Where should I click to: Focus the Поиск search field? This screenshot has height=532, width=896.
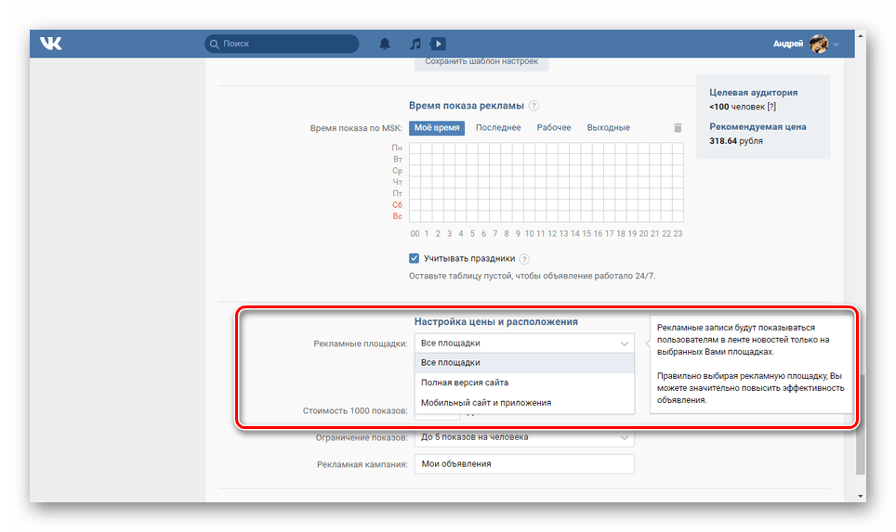click(x=282, y=44)
